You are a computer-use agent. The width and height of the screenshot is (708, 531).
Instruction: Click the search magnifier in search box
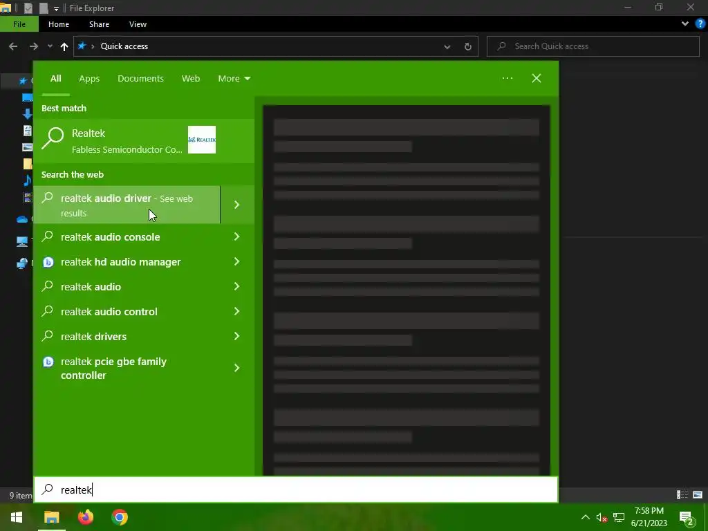48,490
